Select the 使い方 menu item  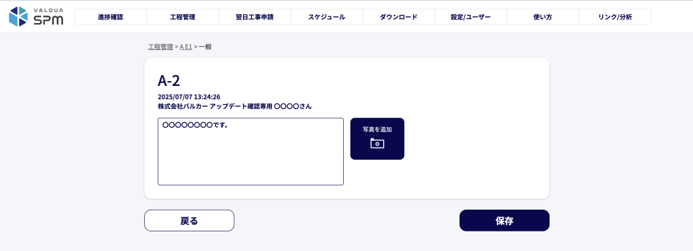pyautogui.click(x=543, y=17)
